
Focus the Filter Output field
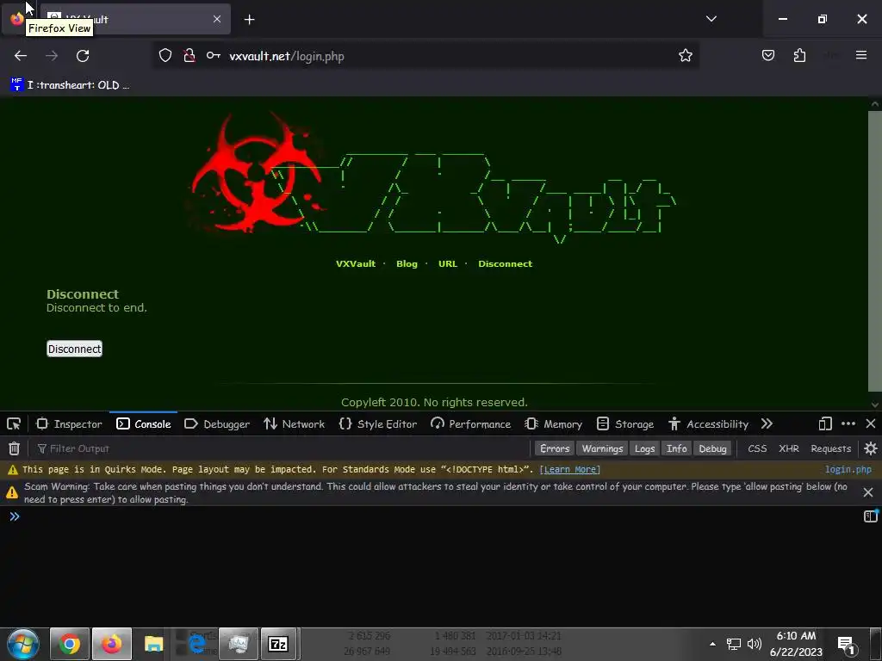pyautogui.click(x=282, y=448)
